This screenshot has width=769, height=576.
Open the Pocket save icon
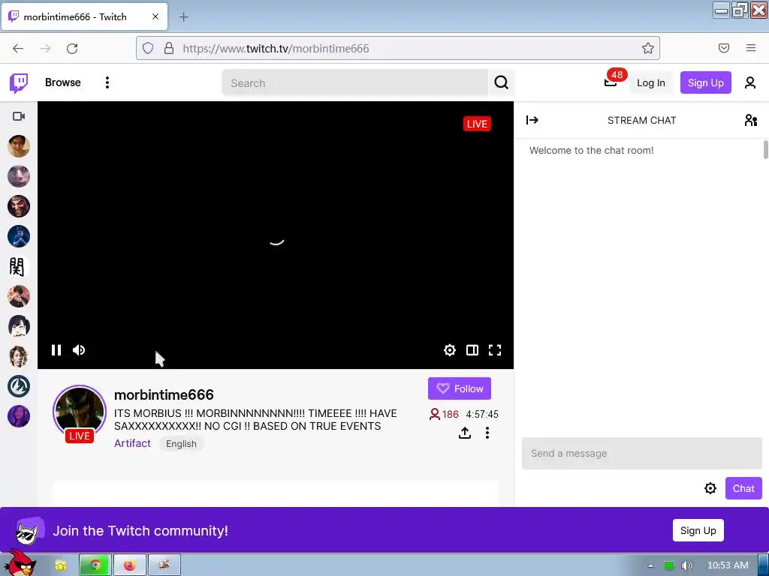pyautogui.click(x=724, y=48)
